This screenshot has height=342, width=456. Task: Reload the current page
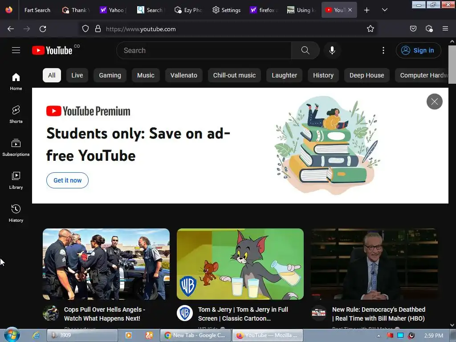click(x=43, y=29)
